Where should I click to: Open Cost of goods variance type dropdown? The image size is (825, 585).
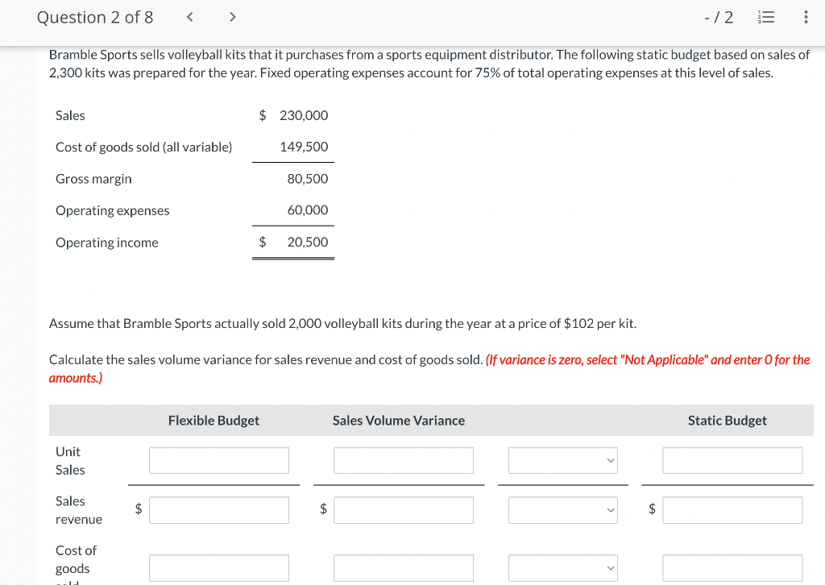click(563, 567)
